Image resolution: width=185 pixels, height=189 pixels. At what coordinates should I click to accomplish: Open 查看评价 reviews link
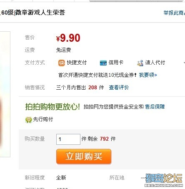pyautogui.click(x=119, y=88)
